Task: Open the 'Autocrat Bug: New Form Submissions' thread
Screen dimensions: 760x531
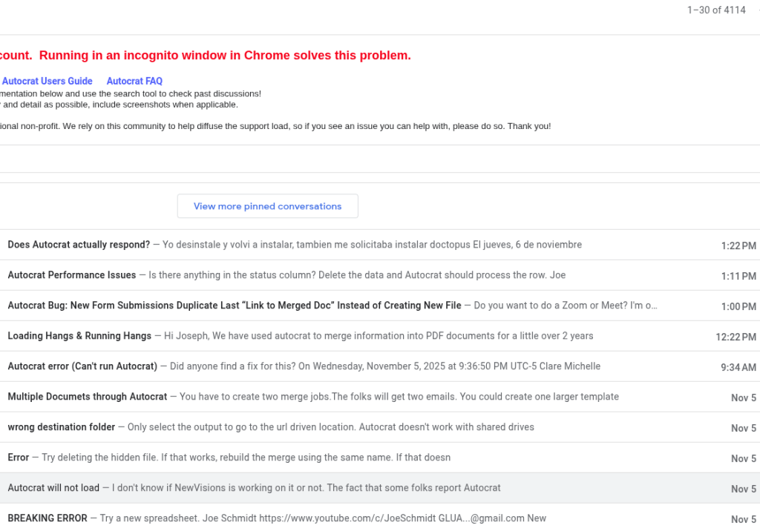Action: 235,306
